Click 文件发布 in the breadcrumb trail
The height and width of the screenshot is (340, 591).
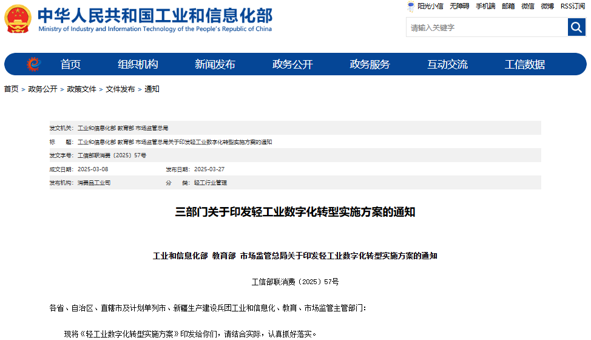120,89
